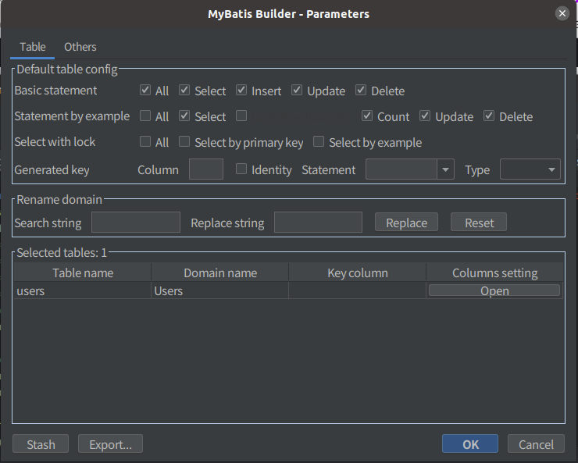Cancel the Parameters dialog
The height and width of the screenshot is (463, 578).
pos(536,443)
